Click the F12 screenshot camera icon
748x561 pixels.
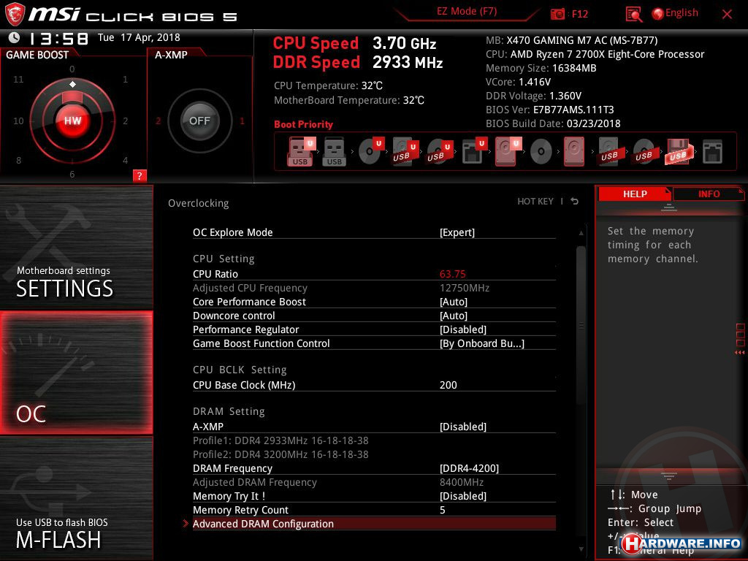(558, 14)
